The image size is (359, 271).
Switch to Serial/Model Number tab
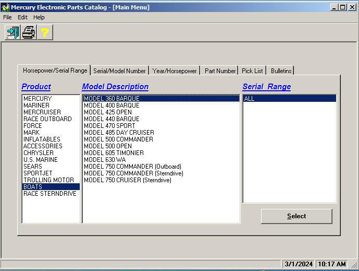coord(119,71)
